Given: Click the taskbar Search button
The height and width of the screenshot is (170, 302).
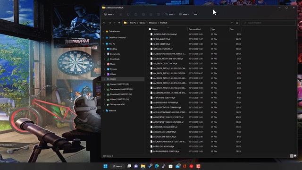Looking at the screenshot, I should (117, 166).
